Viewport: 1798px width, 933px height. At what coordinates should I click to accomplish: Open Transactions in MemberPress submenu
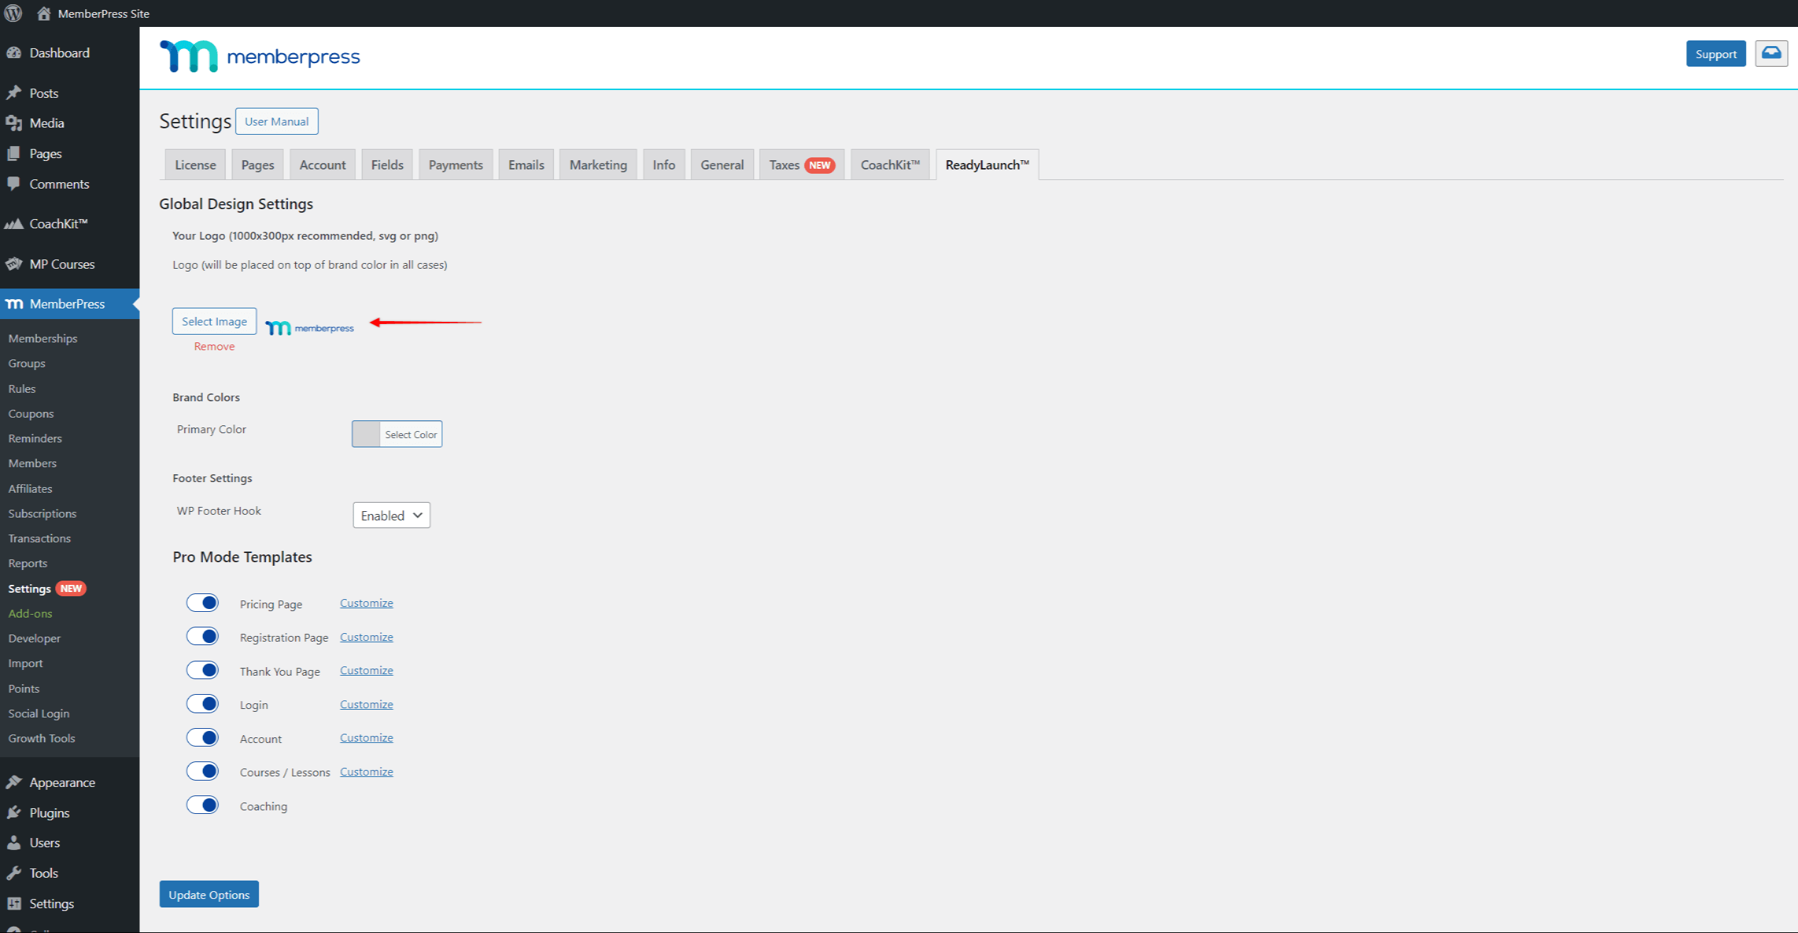[40, 538]
